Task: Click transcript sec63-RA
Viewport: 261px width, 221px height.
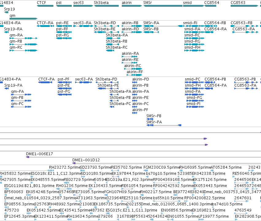Action: click(x=83, y=26)
